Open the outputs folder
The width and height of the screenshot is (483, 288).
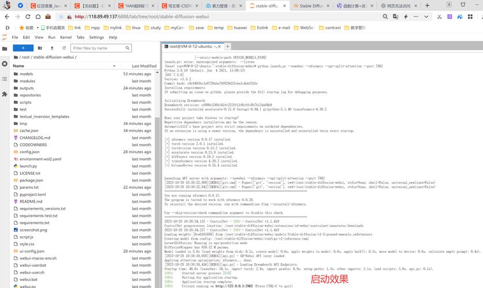click(27, 88)
